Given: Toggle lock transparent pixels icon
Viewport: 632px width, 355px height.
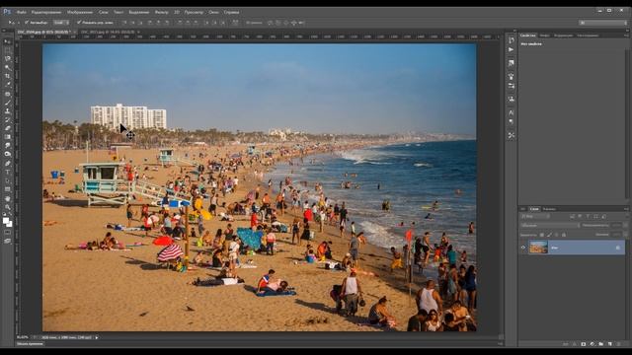Looking at the screenshot, I should coord(542,235).
